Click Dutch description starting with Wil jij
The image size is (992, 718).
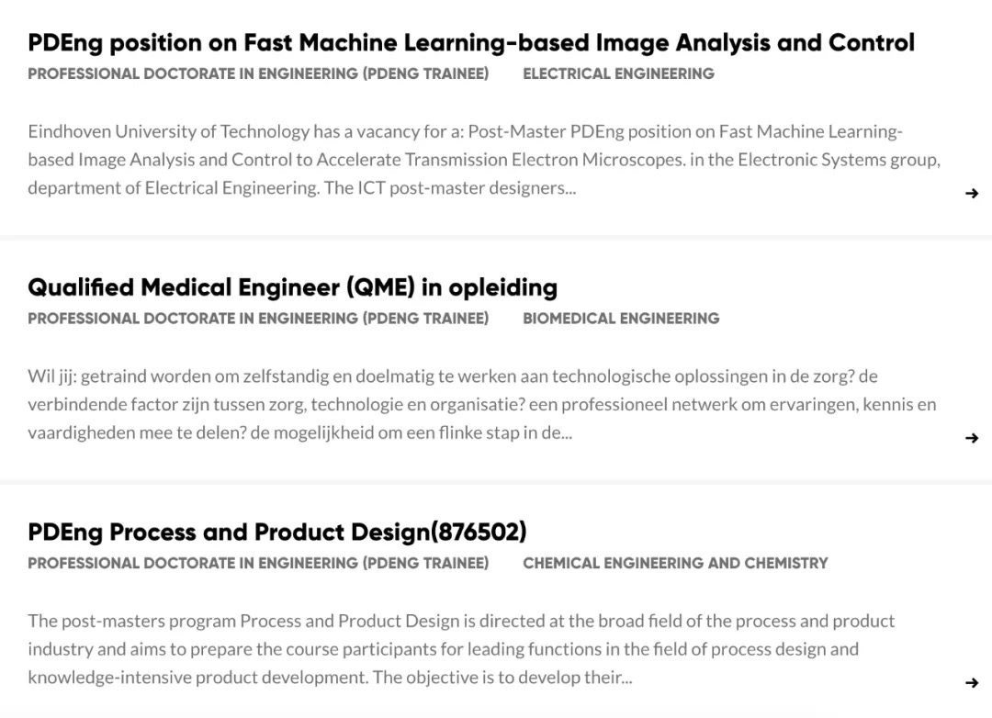click(x=482, y=404)
